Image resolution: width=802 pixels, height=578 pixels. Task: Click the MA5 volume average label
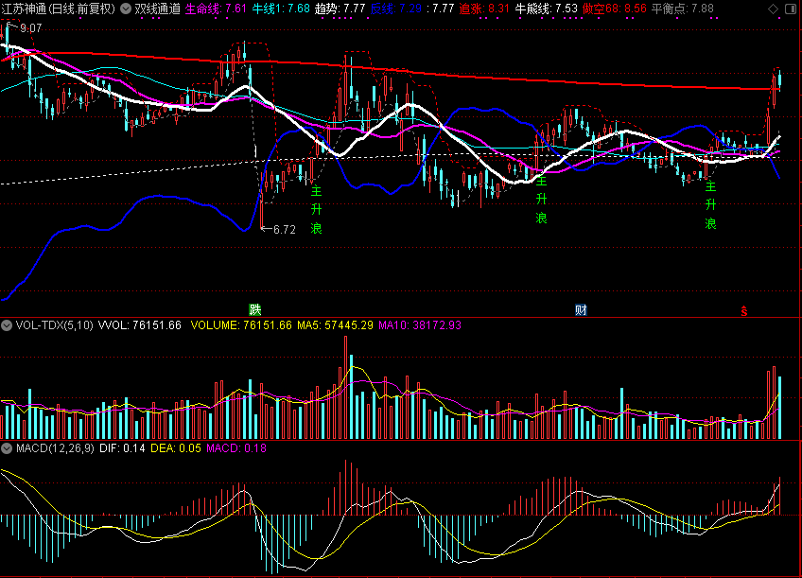[308, 325]
